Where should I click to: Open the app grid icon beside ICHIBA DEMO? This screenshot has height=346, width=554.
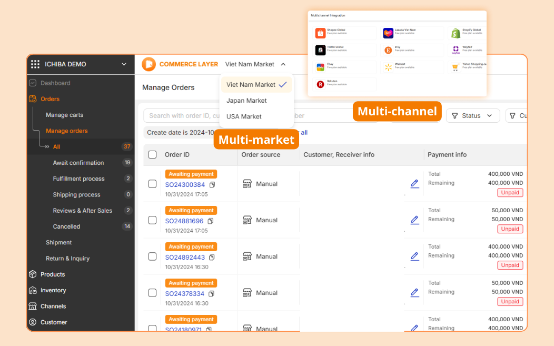(x=35, y=64)
